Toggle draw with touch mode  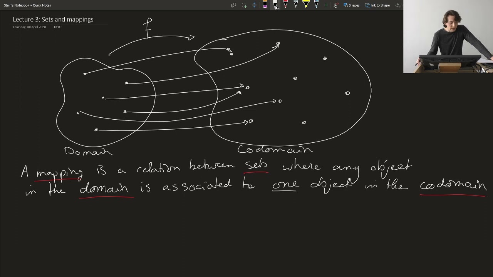[336, 5]
